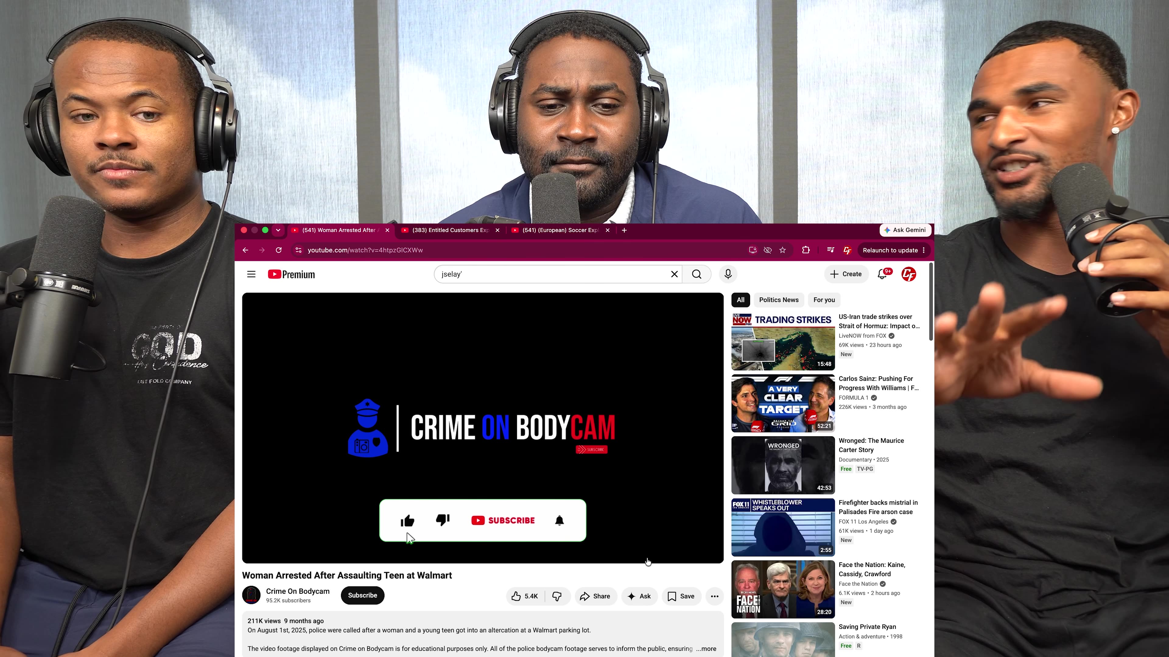Select the For you chip

click(x=824, y=300)
